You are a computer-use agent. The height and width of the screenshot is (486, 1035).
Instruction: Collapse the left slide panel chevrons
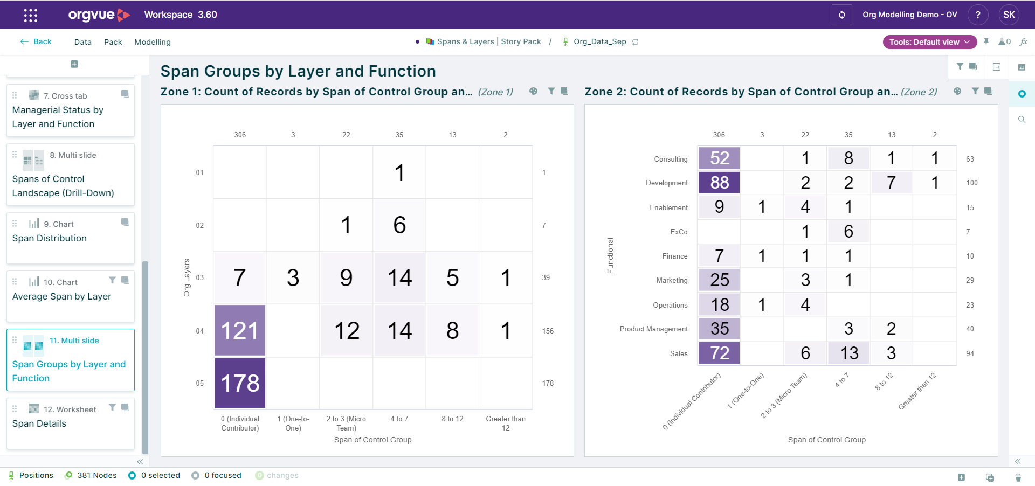pyautogui.click(x=140, y=462)
